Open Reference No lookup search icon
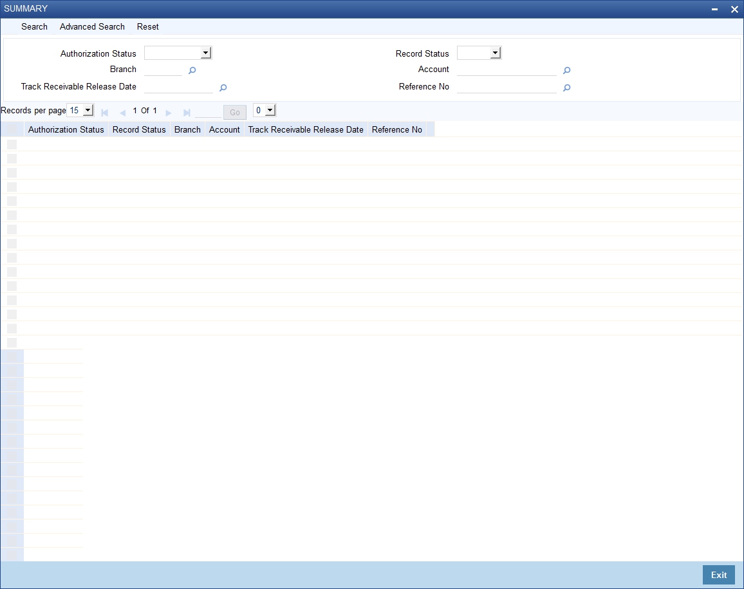744x589 pixels. pyautogui.click(x=566, y=88)
